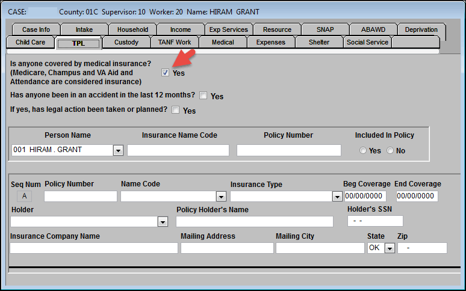This screenshot has width=466, height=291.
Task: Check legal action taken or planned Yes
Action: [175, 110]
